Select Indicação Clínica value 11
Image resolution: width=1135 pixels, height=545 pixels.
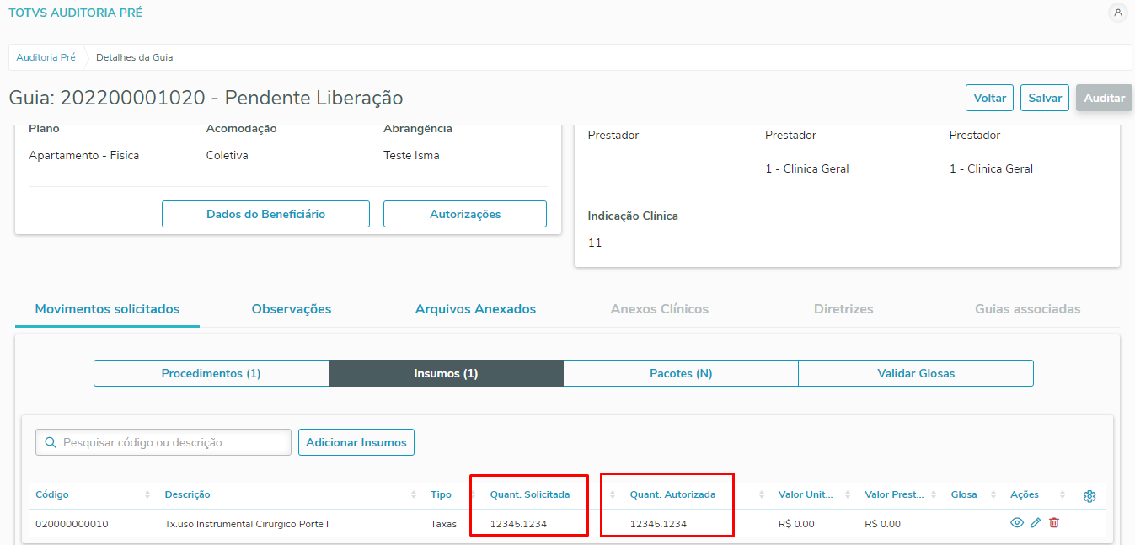595,243
